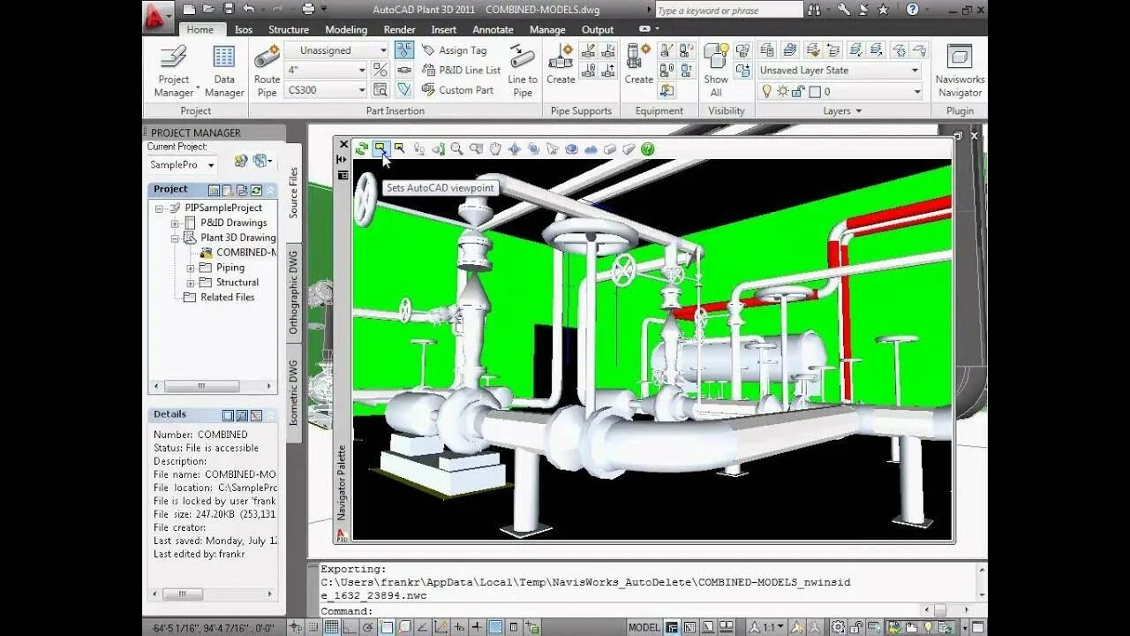The height and width of the screenshot is (636, 1130).
Task: Toggle grid display in the status bar
Action: (x=330, y=627)
